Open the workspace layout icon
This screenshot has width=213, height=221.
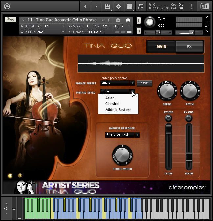coord(130,6)
